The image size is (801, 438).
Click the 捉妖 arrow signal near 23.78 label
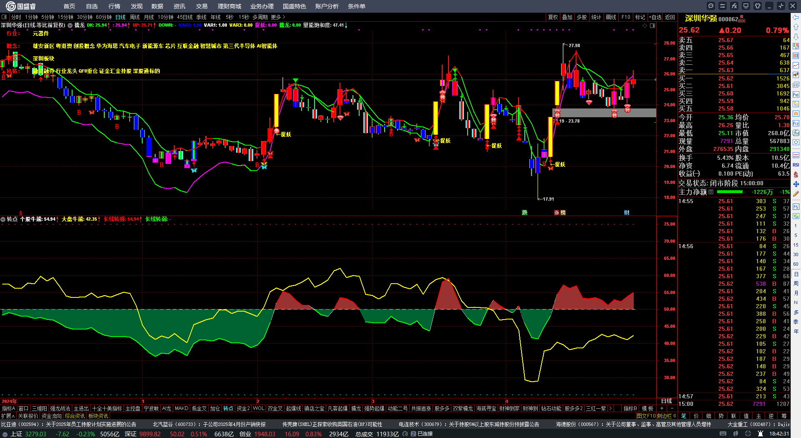pyautogui.click(x=558, y=164)
